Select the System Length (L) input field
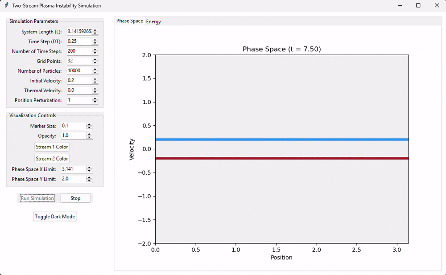The height and width of the screenshot is (275, 446). click(78, 31)
